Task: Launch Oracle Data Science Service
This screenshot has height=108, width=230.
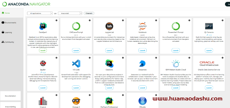Action: [209, 88]
